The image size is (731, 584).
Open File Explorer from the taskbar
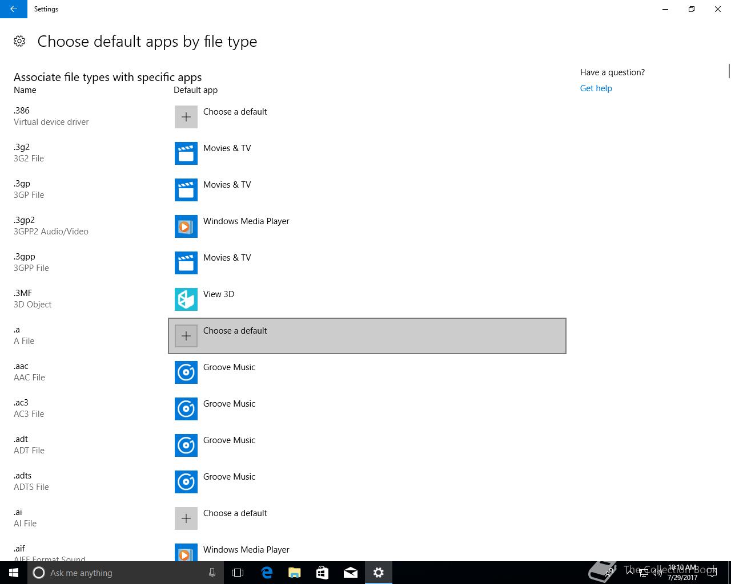pyautogui.click(x=295, y=573)
